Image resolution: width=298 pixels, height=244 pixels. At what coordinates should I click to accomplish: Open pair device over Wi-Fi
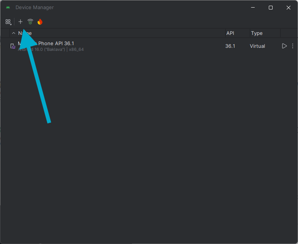tap(30, 22)
